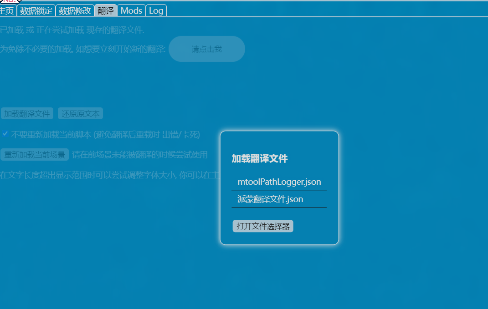
Task: Choose mtoolPathLogger.json in the dialog list
Action: coord(279,182)
